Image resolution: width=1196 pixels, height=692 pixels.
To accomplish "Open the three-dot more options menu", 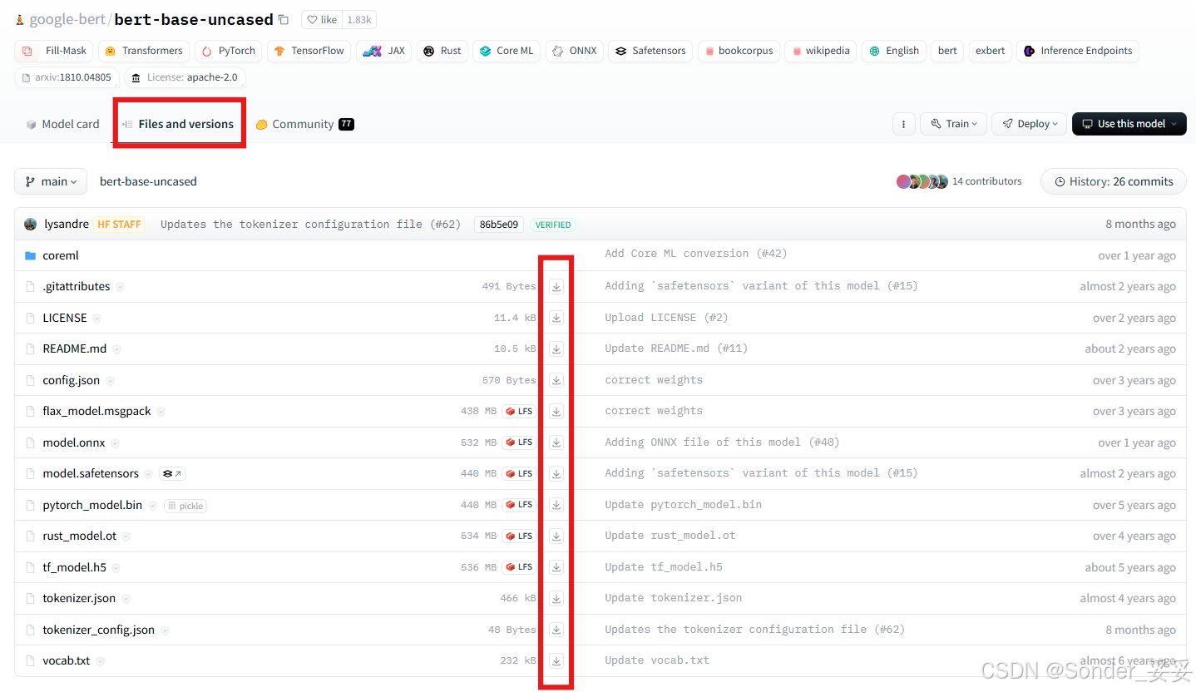I will click(903, 124).
